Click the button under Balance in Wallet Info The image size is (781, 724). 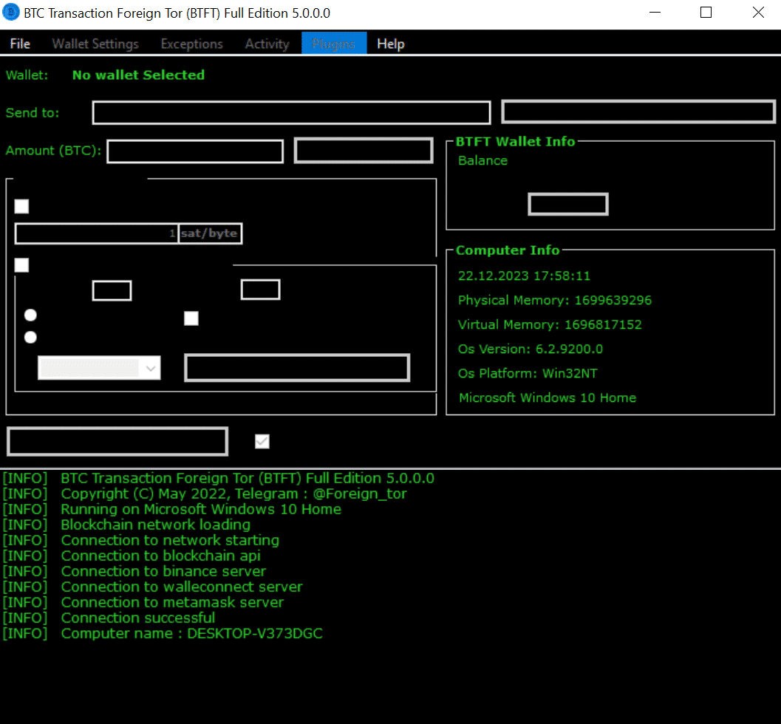[x=568, y=204]
